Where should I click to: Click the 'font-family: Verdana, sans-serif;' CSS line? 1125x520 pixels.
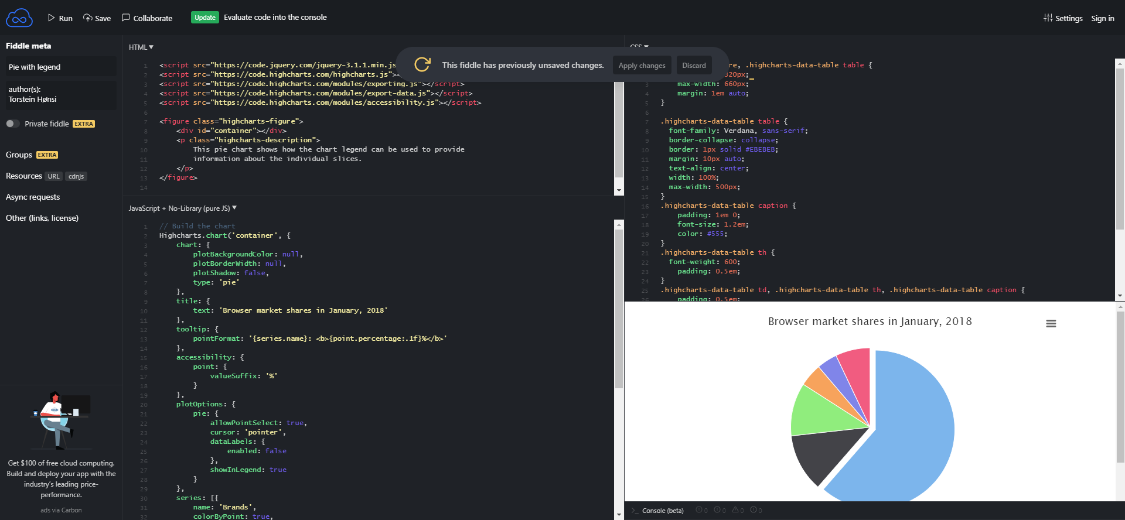(x=738, y=131)
